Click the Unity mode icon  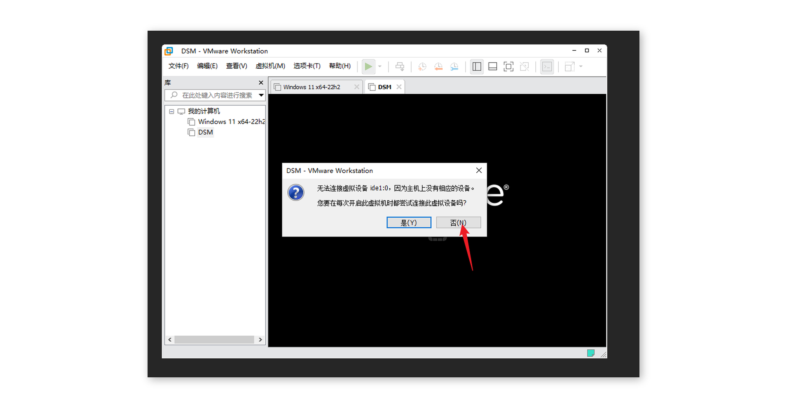[x=524, y=66]
